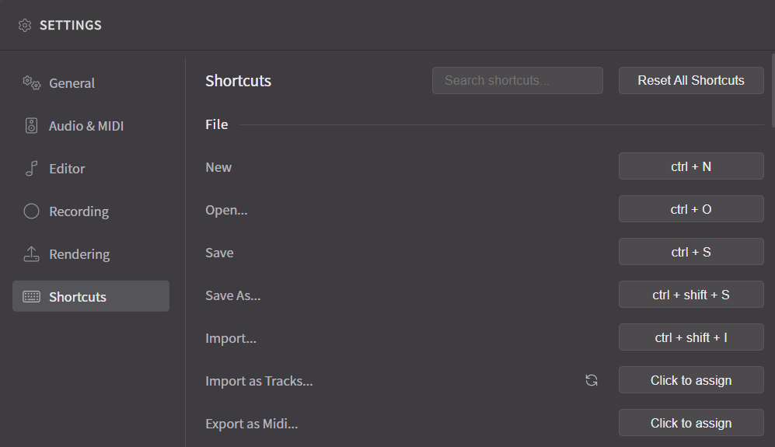Change Import shortcut ctrl + shift + I

(x=691, y=337)
